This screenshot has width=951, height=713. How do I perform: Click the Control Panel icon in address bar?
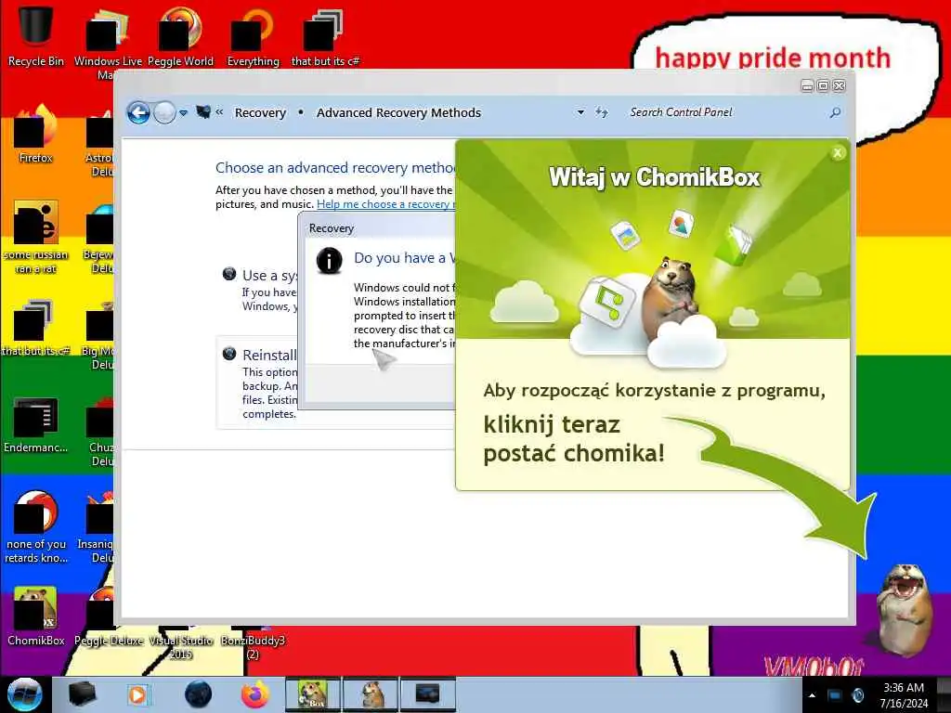pyautogui.click(x=203, y=112)
